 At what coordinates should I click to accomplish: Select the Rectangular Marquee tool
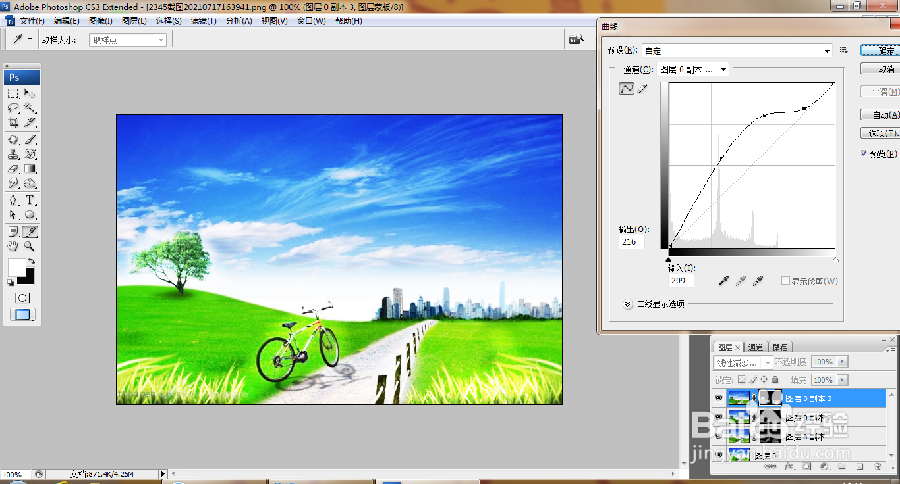coord(13,93)
